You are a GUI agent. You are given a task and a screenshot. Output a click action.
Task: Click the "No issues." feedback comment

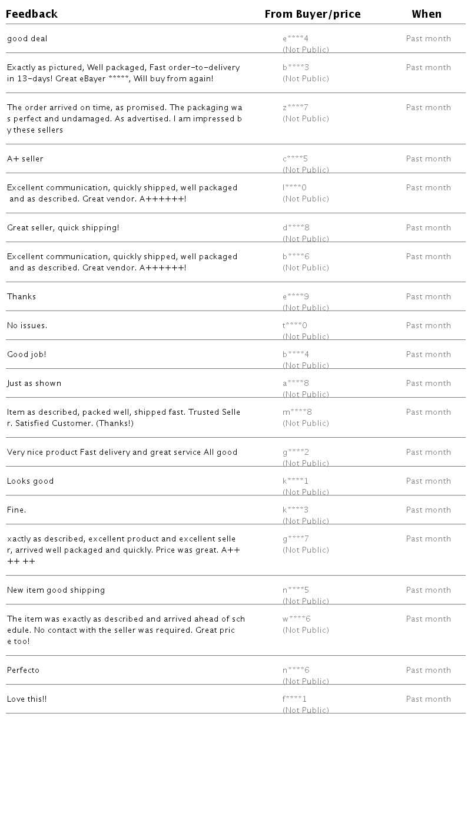tap(27, 326)
